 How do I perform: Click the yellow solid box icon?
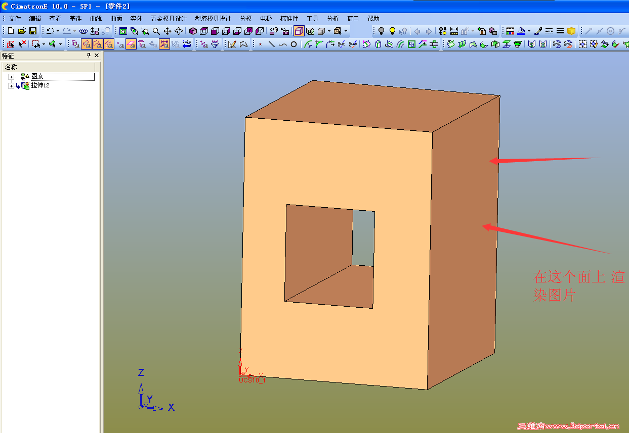point(571,31)
